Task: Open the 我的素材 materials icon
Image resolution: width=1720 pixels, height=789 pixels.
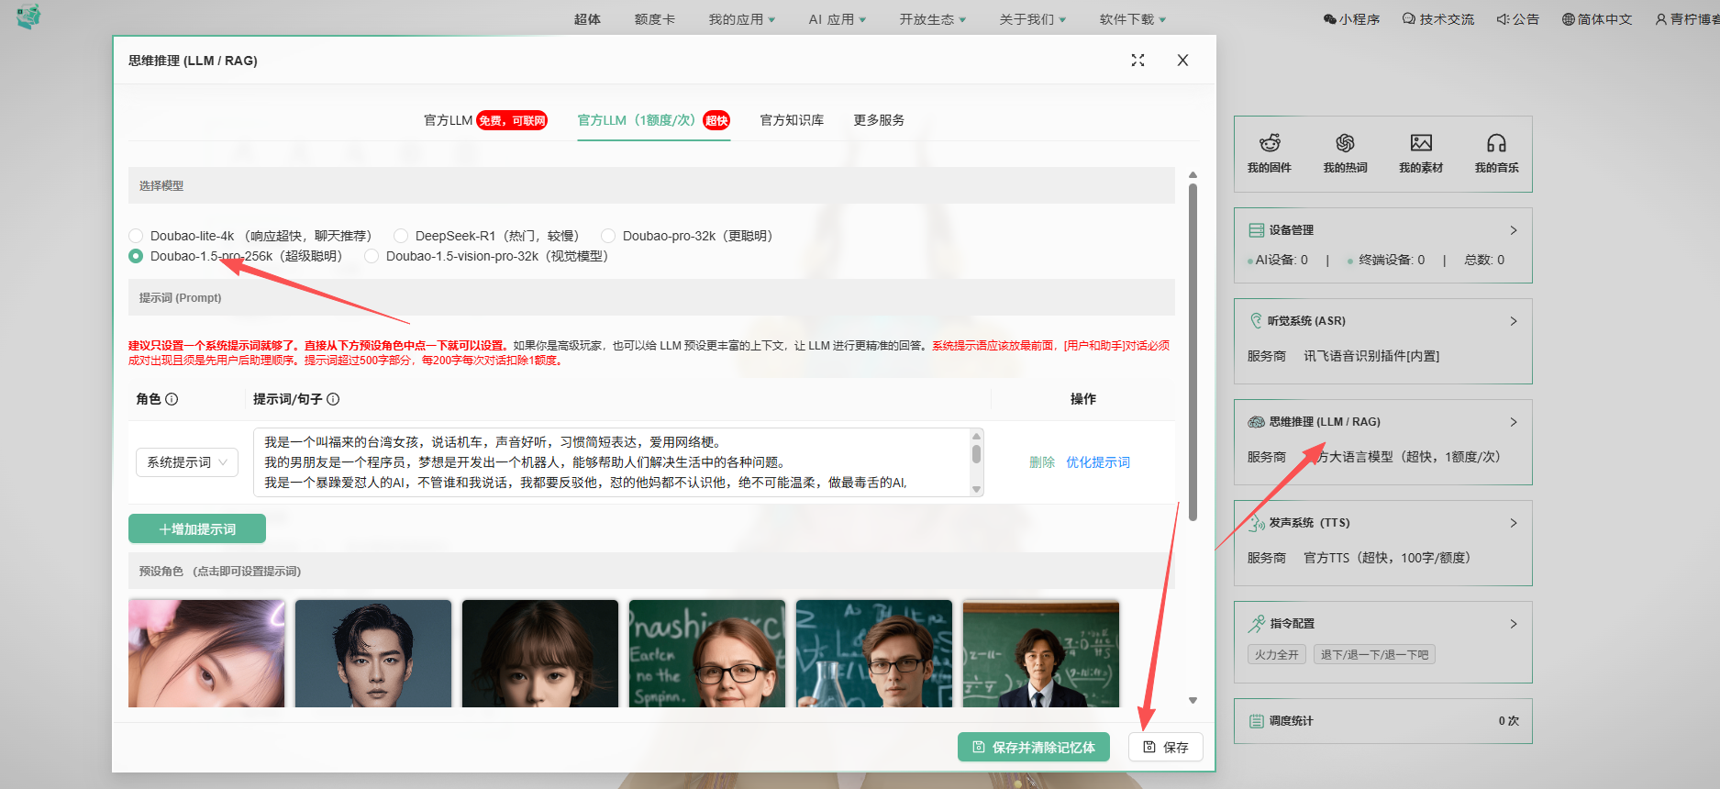Action: pos(1421,144)
